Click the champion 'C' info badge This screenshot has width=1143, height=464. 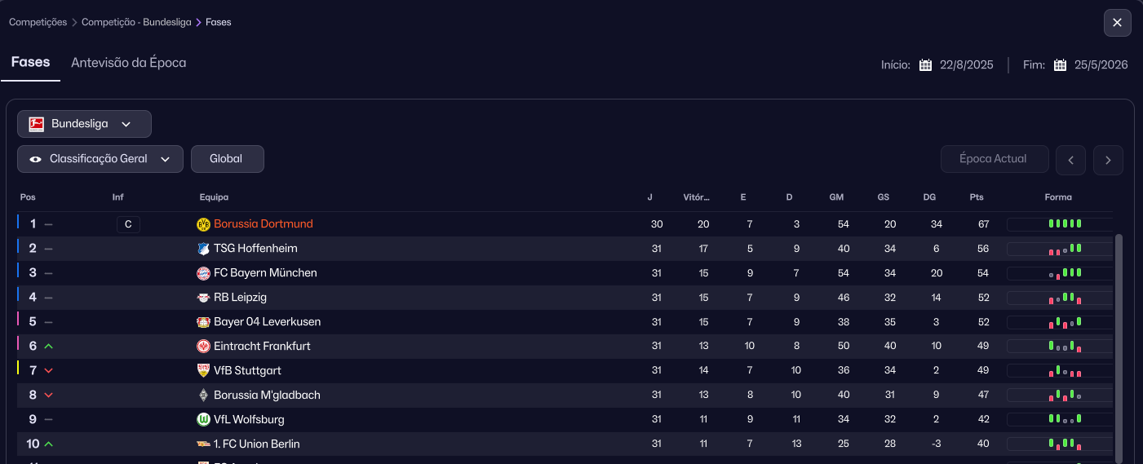pos(128,224)
